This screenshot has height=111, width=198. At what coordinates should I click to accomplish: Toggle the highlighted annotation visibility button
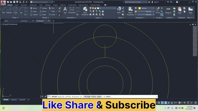click(x=166, y=103)
